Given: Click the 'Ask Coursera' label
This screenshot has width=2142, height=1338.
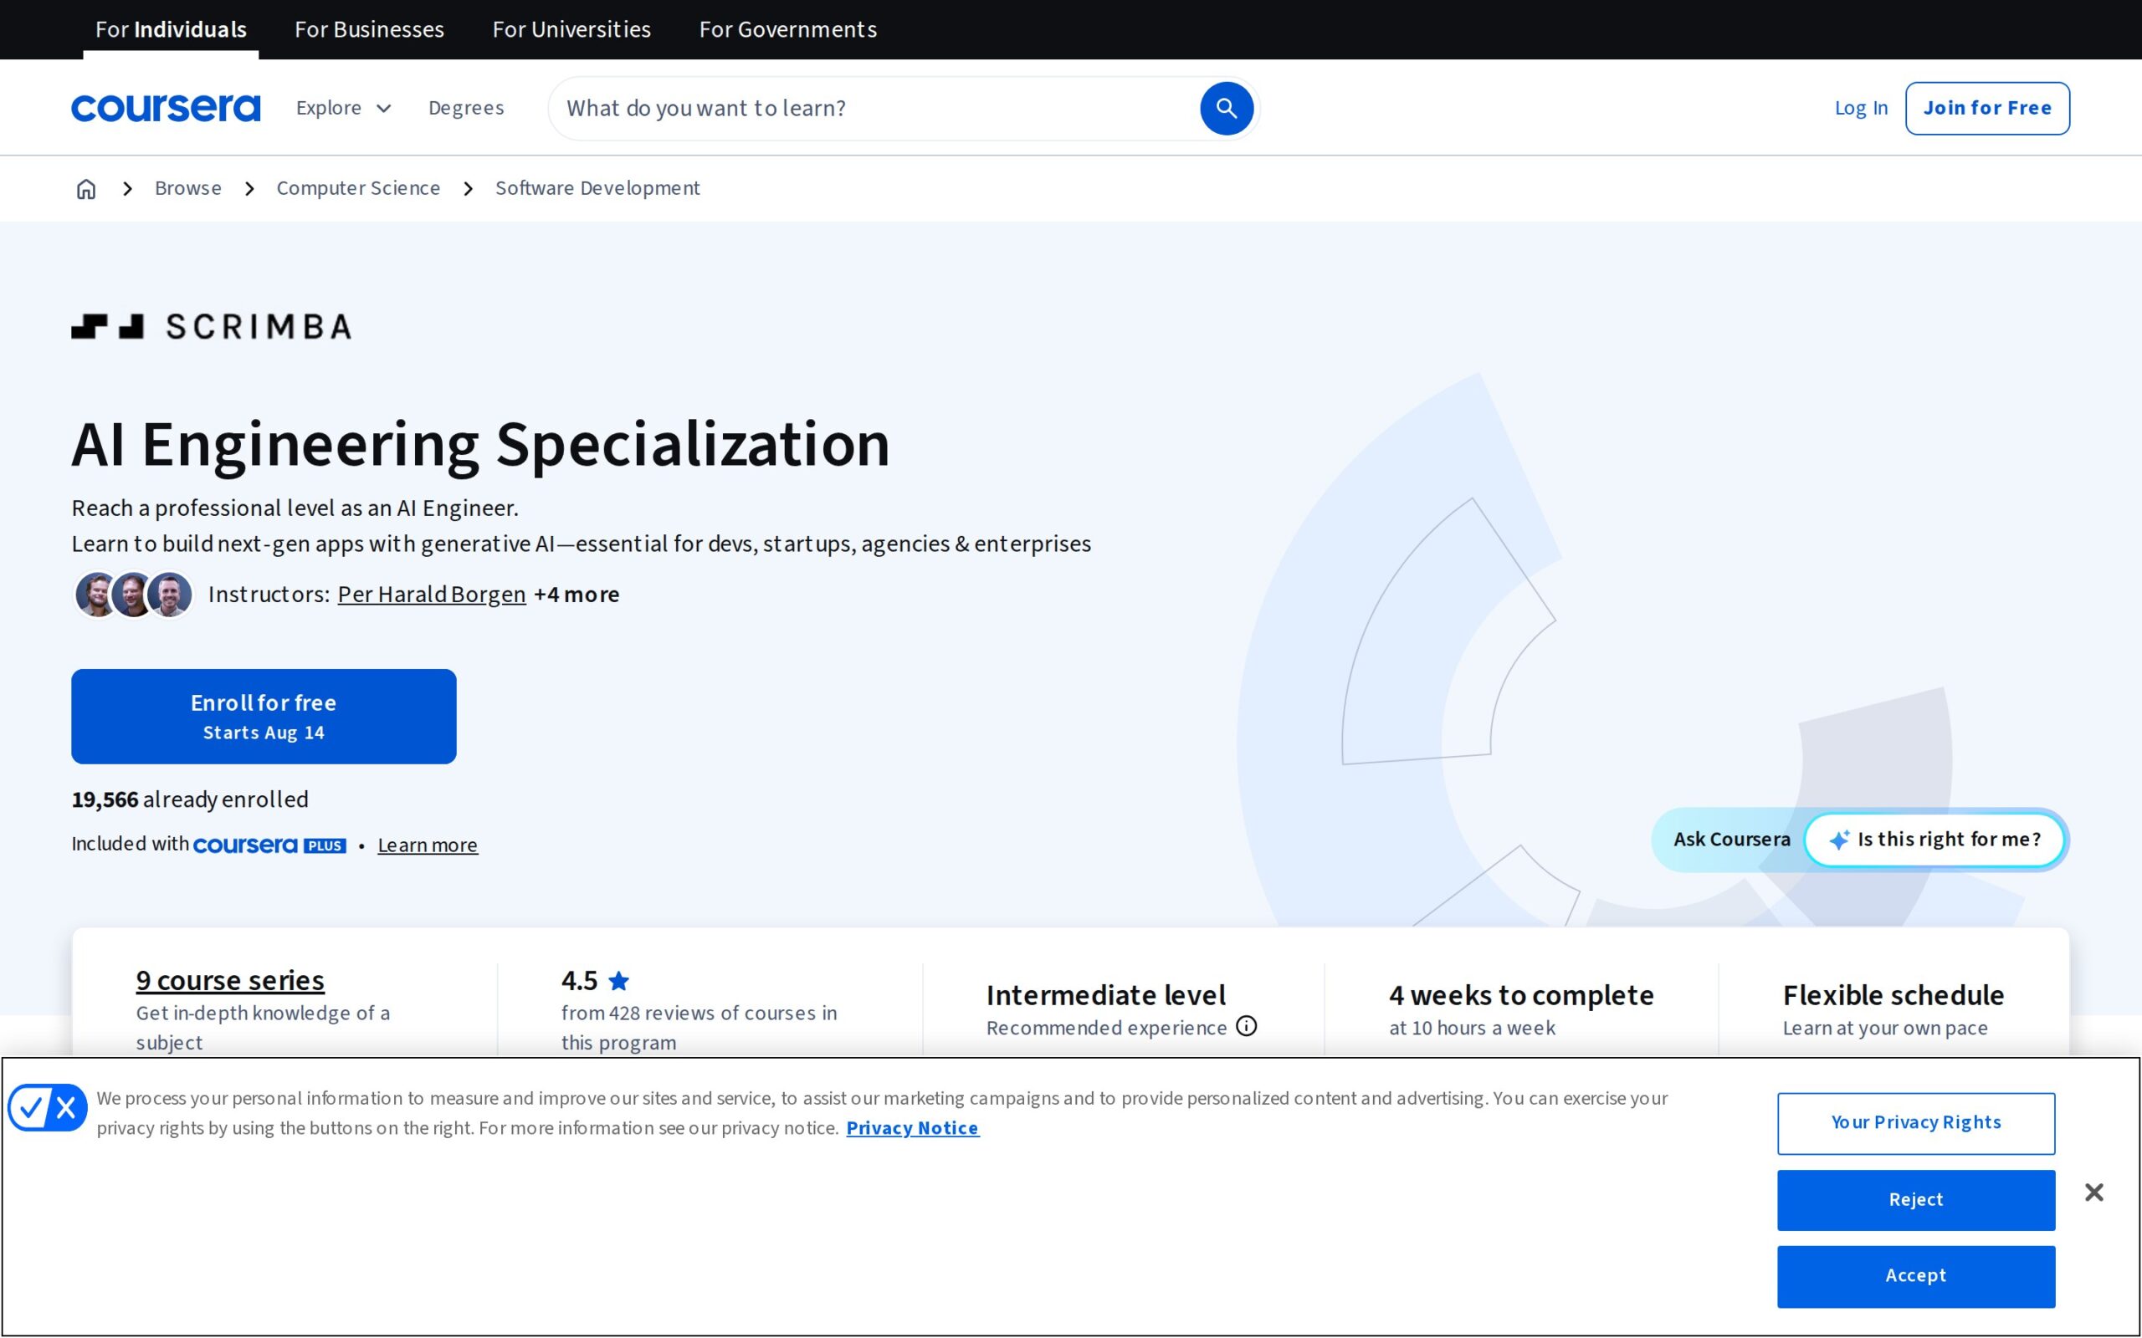Looking at the screenshot, I should 1731,839.
